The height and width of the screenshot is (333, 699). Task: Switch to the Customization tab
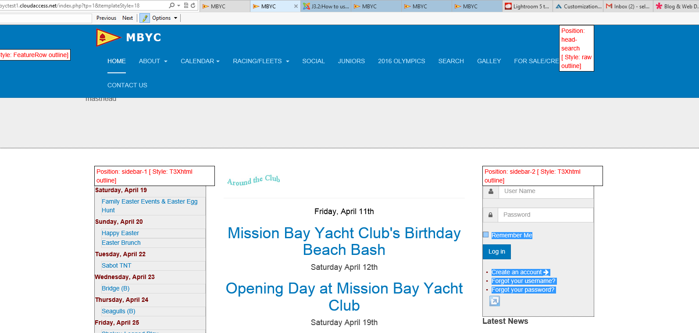click(578, 6)
